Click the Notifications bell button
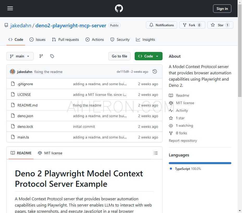 point(162,25)
